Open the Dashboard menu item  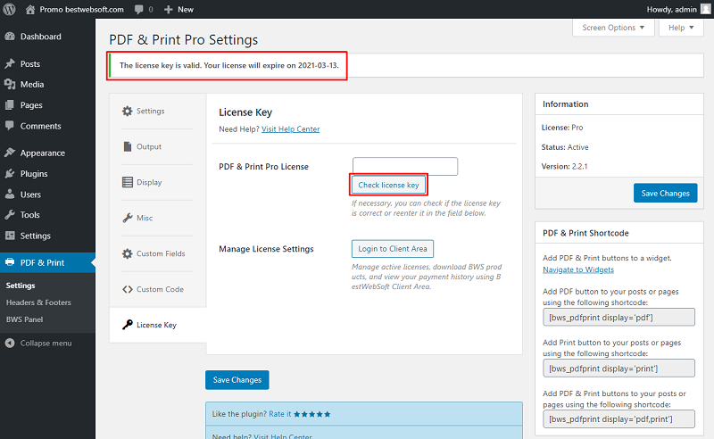pyautogui.click(x=47, y=37)
